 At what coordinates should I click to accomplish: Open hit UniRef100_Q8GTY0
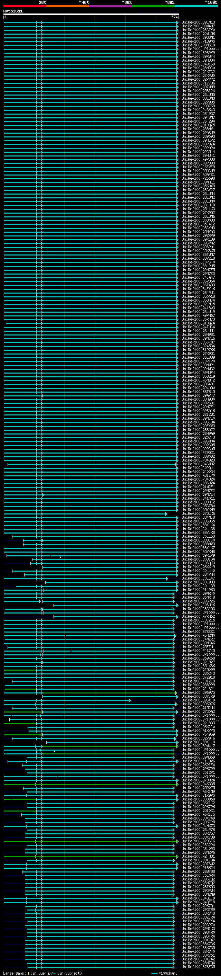(198, 30)
